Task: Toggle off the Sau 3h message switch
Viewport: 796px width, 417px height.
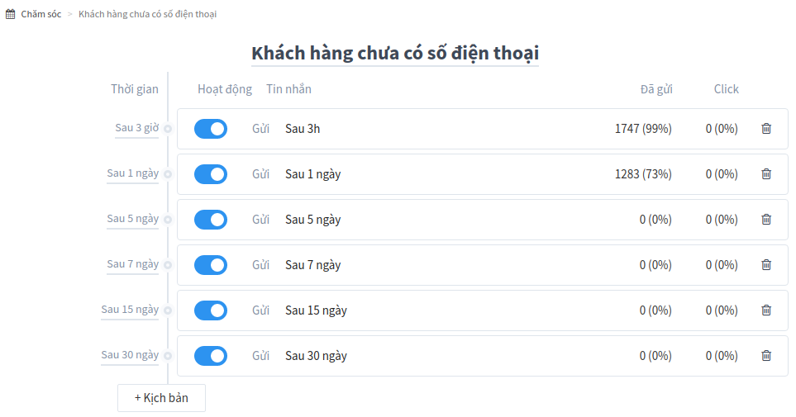Action: 211,129
